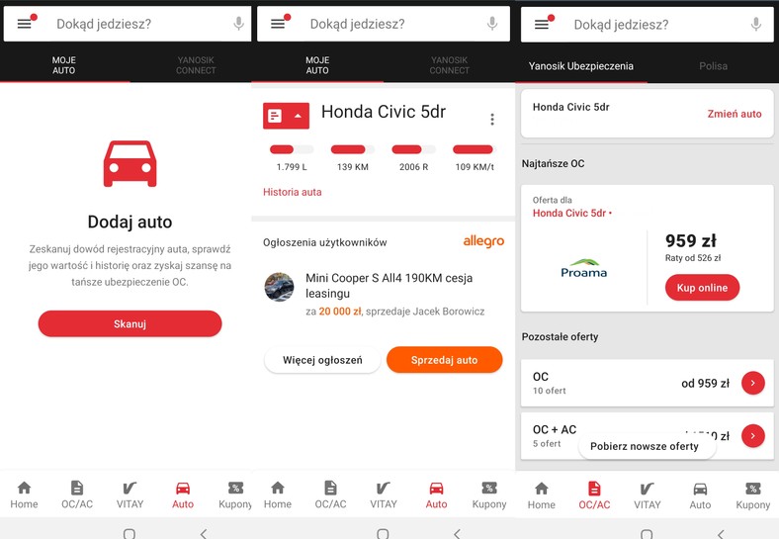Tap the 109 KM/t indicator bar
This screenshot has height=539, width=779.
pyautogui.click(x=474, y=149)
